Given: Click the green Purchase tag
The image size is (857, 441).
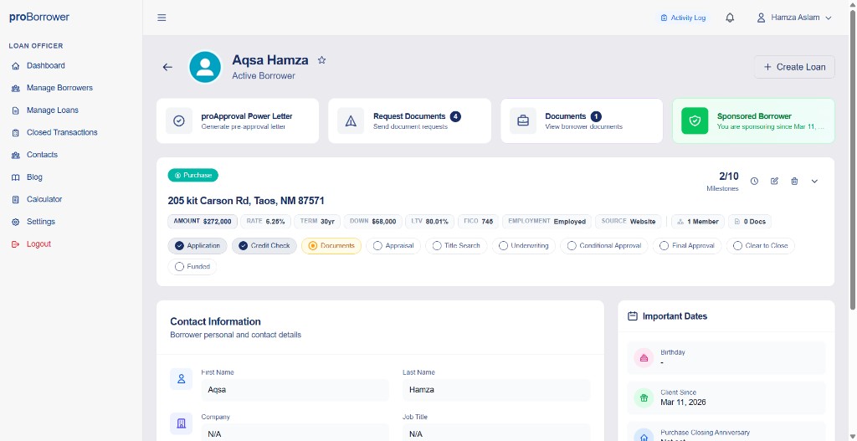Looking at the screenshot, I should (193, 176).
